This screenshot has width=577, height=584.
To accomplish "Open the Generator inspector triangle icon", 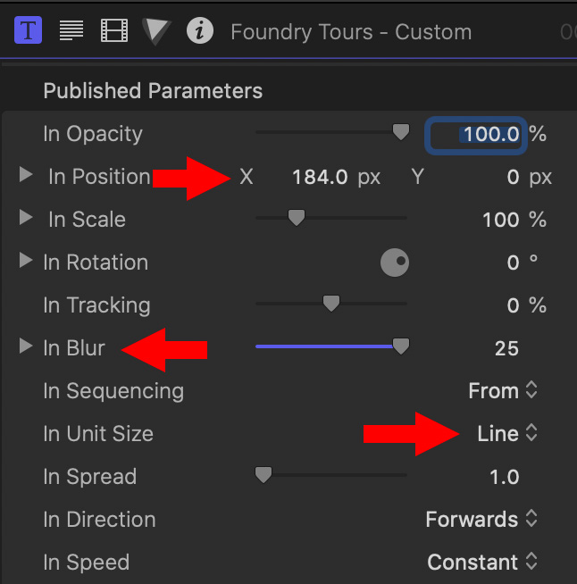I will point(156,31).
